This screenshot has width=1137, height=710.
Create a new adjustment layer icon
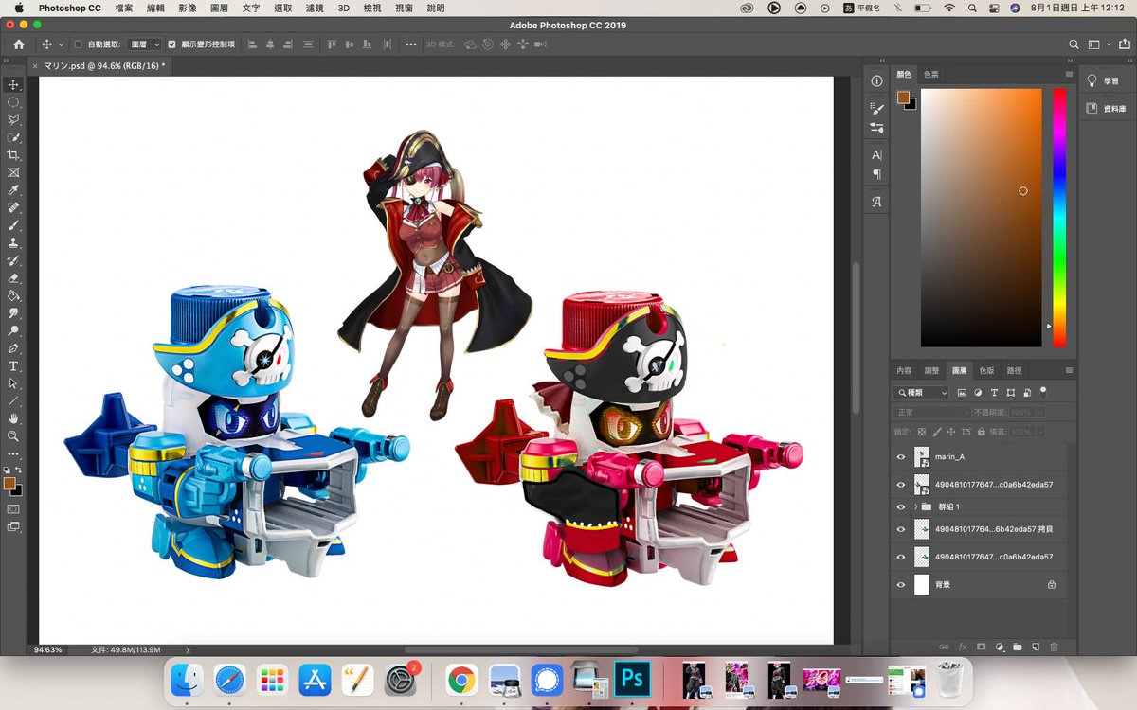999,647
